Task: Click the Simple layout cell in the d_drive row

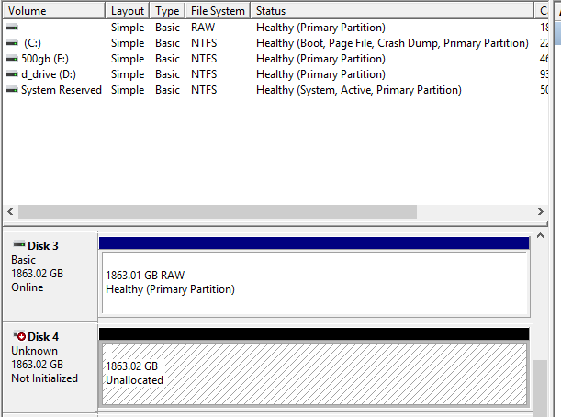Action: point(128,74)
